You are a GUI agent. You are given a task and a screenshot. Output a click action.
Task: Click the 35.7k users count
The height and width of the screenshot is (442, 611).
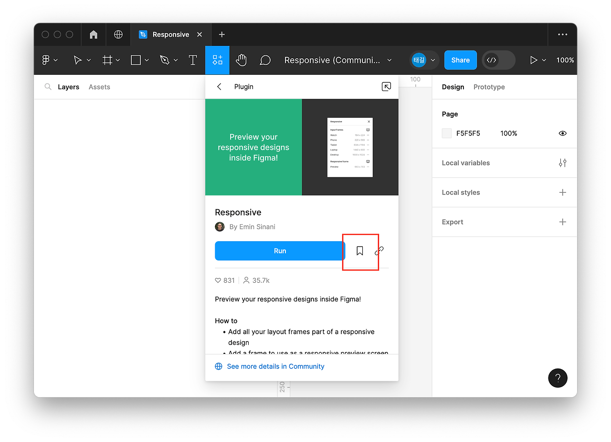pyautogui.click(x=256, y=280)
